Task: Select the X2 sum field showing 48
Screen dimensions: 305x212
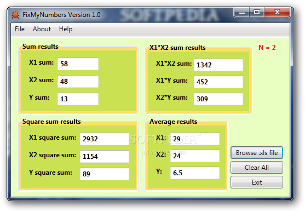Action: tap(78, 82)
